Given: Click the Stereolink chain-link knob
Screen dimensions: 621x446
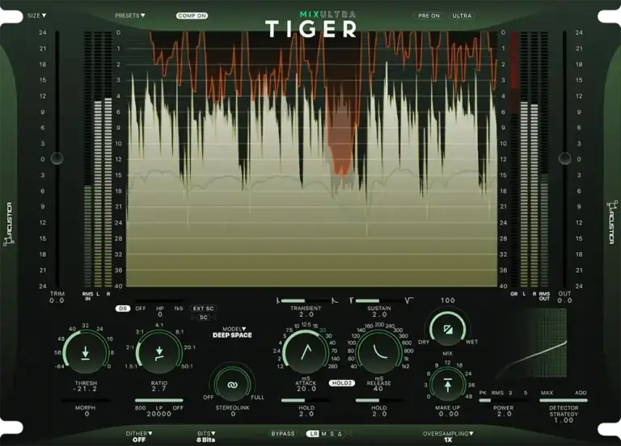Looking at the screenshot, I should [x=233, y=385].
